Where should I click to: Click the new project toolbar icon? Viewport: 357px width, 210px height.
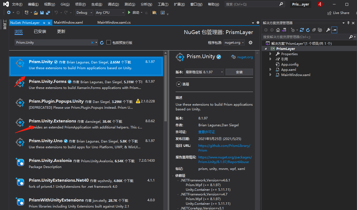(26, 13)
